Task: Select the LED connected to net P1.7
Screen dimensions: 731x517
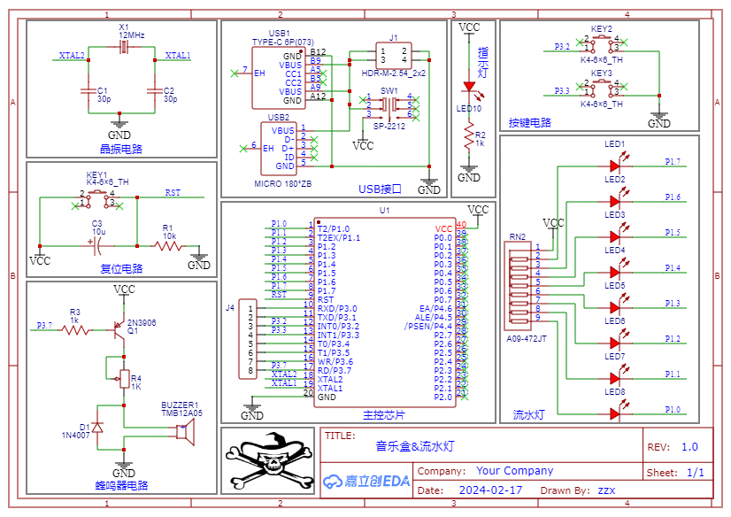Action: 615,166
